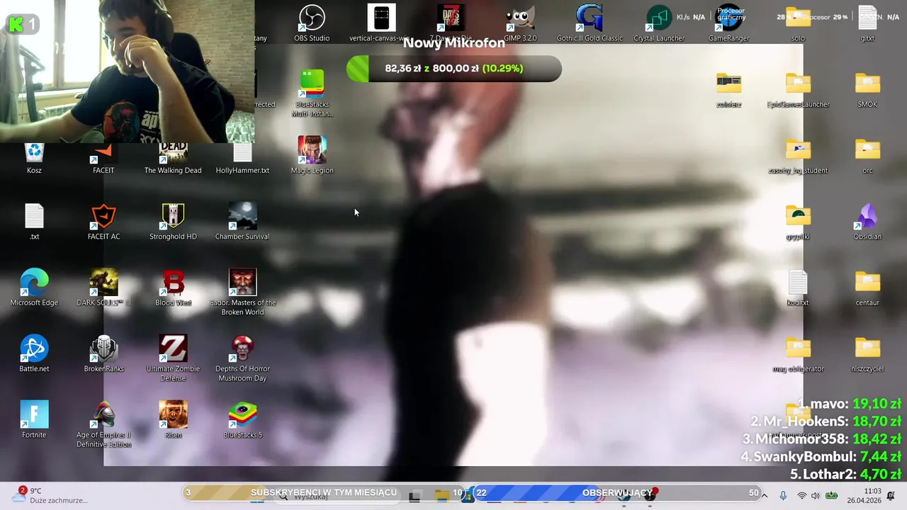Open the Magic Legion game shortcut
The width and height of the screenshot is (907, 510).
[x=312, y=155]
